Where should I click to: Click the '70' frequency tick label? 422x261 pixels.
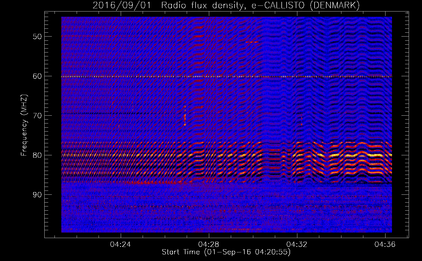[x=37, y=116]
